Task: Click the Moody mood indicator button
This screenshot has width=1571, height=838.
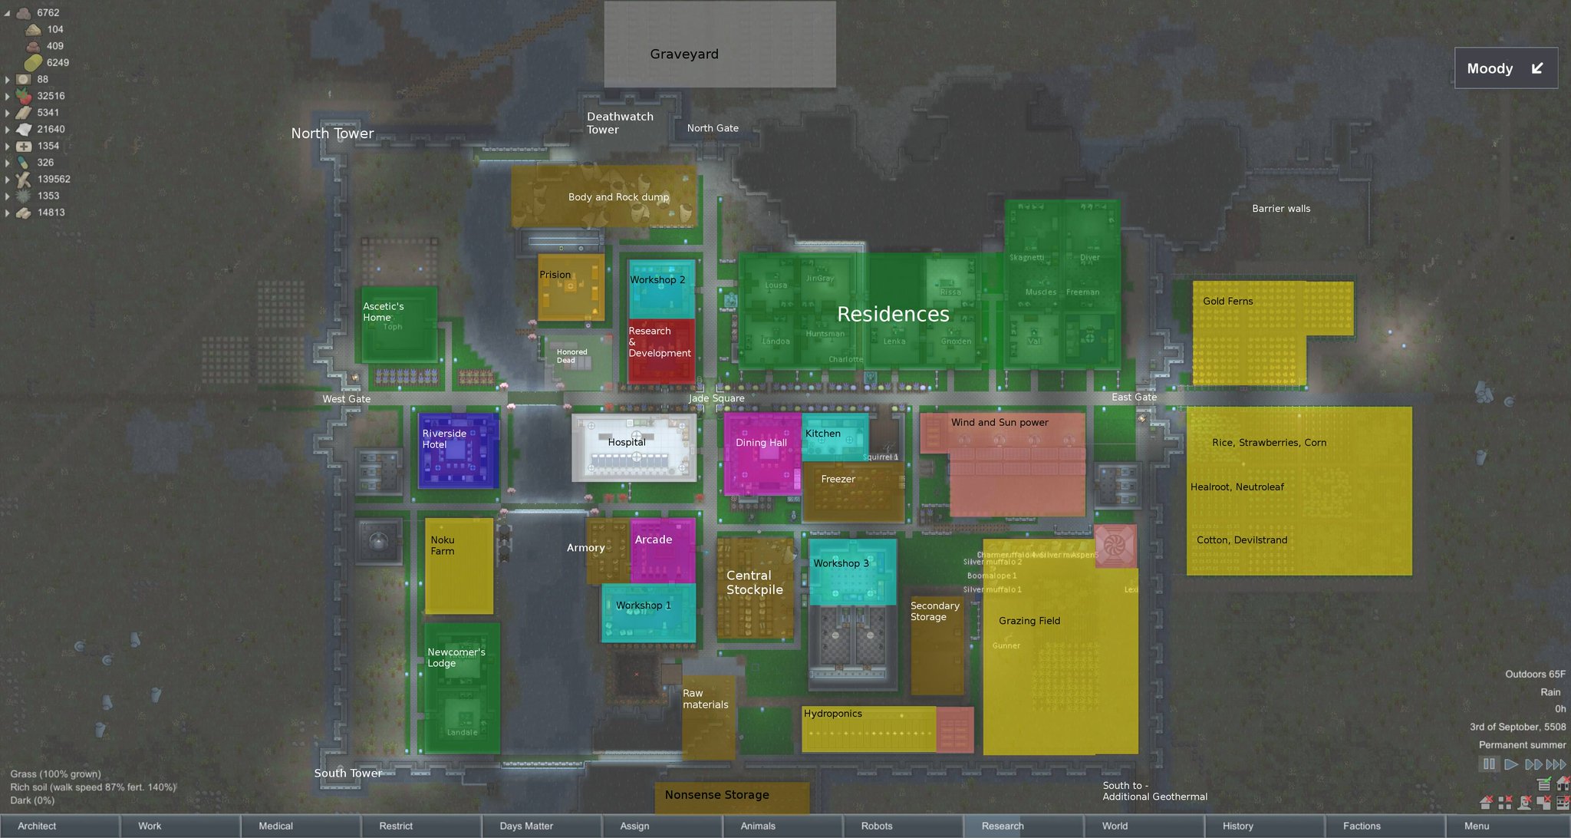Action: (x=1505, y=68)
